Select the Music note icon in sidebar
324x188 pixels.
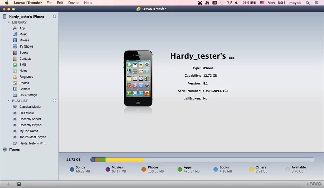(15, 34)
